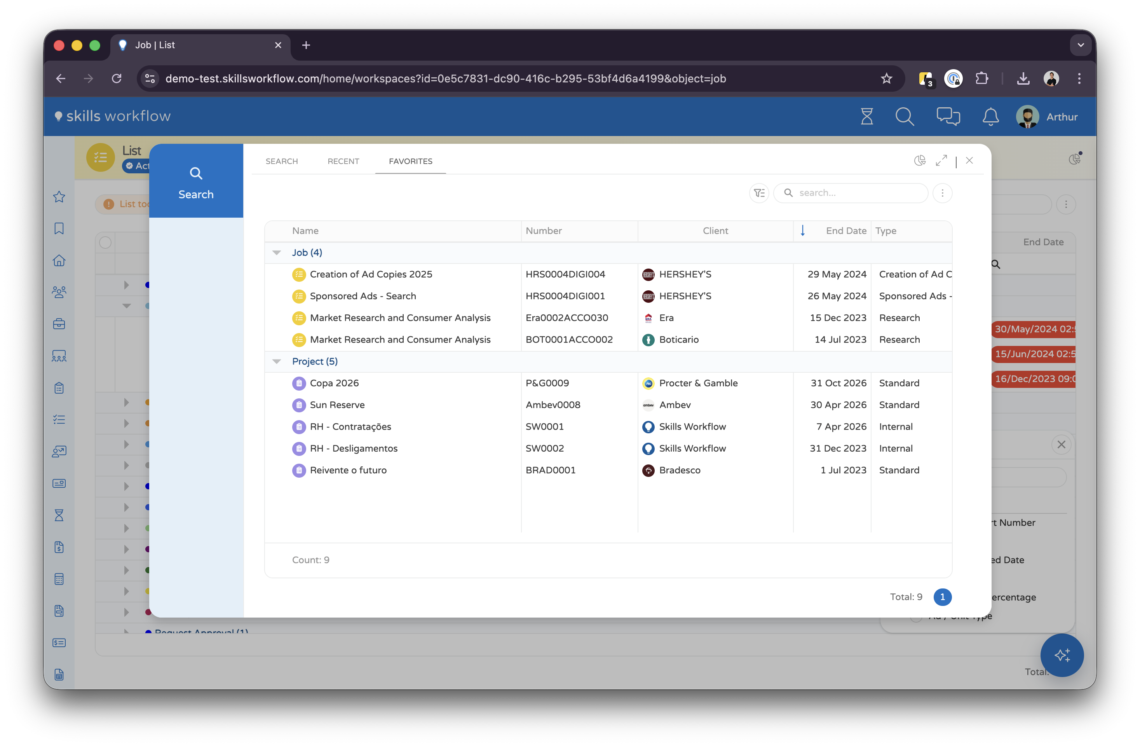Open the home icon in left sidebar
This screenshot has width=1140, height=747.
[59, 260]
